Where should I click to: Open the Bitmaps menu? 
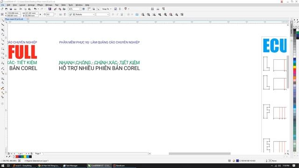(x=49, y=5)
